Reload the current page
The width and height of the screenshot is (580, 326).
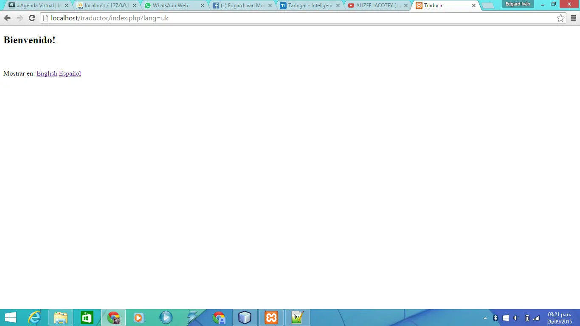pyautogui.click(x=32, y=18)
